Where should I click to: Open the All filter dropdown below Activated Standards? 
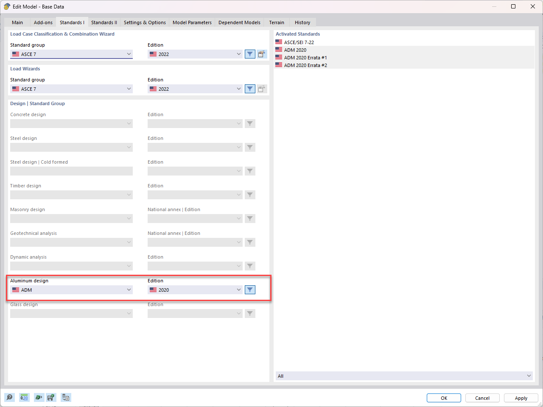404,376
